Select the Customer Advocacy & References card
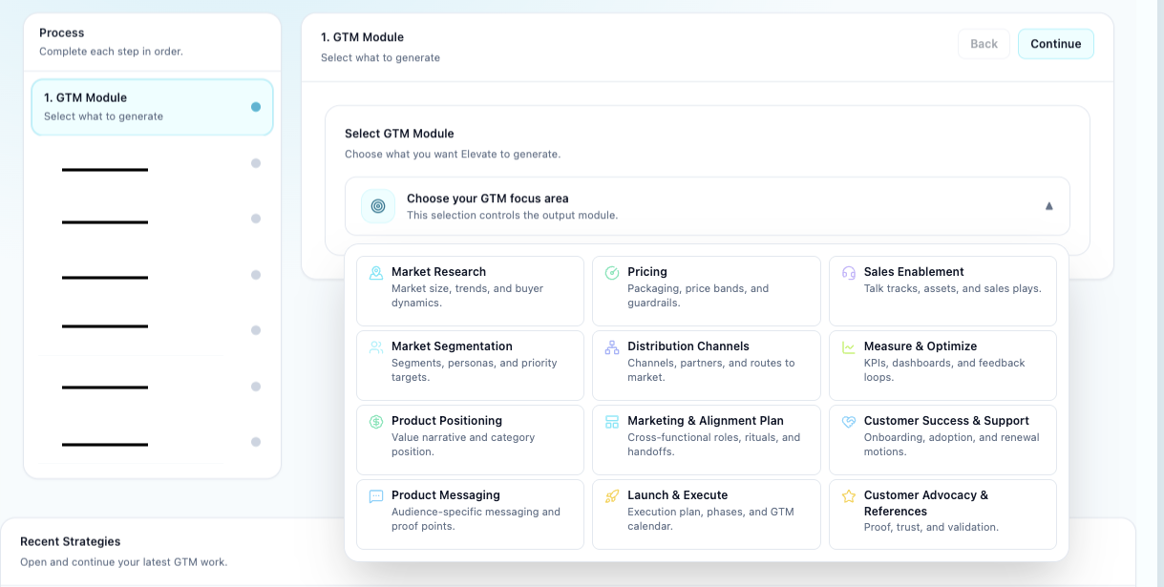This screenshot has height=587, width=1164. 942,514
